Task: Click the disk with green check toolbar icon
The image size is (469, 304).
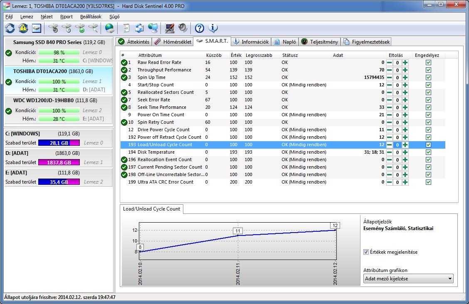Action: [x=80, y=28]
